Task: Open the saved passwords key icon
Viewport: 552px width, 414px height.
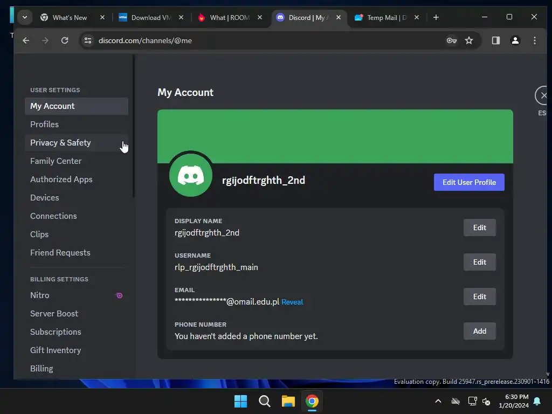Action: (x=452, y=40)
